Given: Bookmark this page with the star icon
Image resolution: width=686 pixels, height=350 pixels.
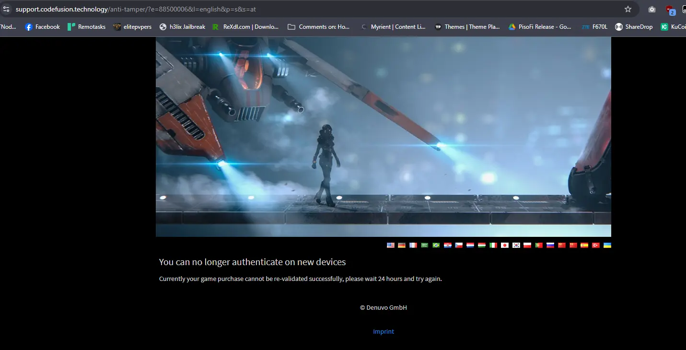Looking at the screenshot, I should [x=628, y=9].
